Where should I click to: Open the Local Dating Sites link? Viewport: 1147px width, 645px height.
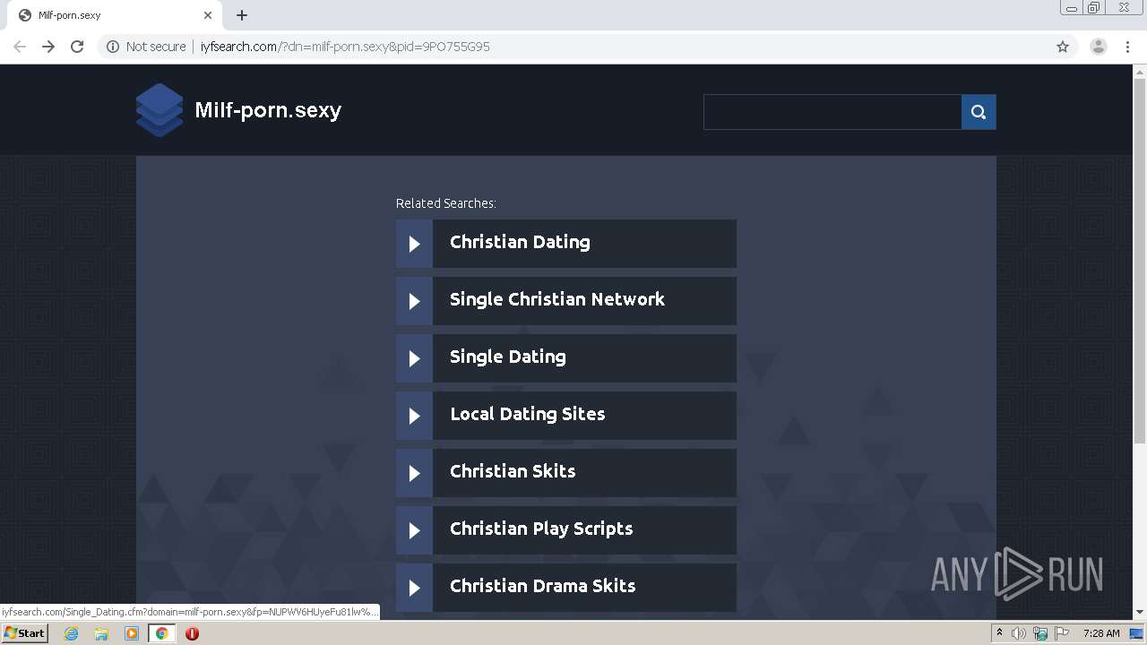click(x=528, y=414)
